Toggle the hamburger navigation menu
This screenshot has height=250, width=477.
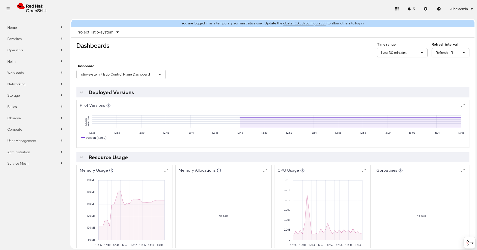click(8, 9)
